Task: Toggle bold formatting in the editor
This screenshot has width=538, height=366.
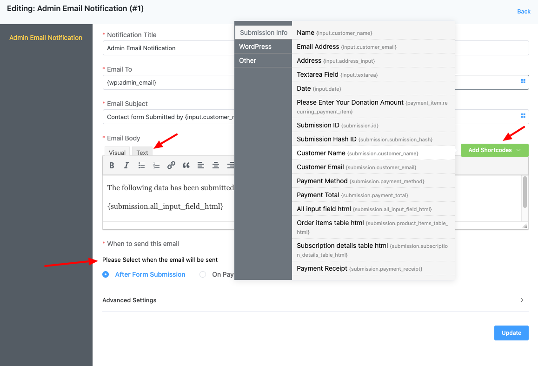Action: [112, 165]
